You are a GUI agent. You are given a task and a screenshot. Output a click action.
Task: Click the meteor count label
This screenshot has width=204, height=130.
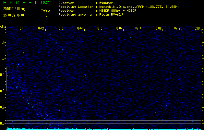point(45,10)
